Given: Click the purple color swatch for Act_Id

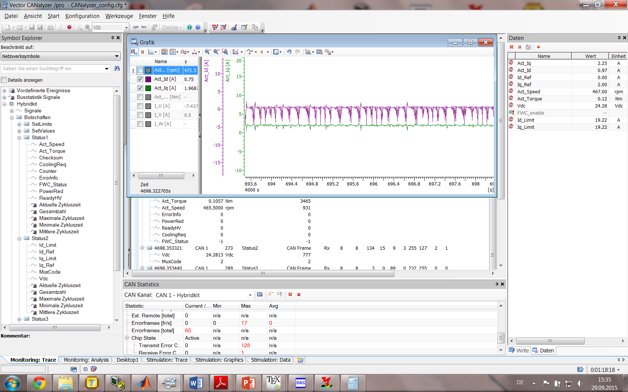Looking at the screenshot, I should (x=148, y=79).
